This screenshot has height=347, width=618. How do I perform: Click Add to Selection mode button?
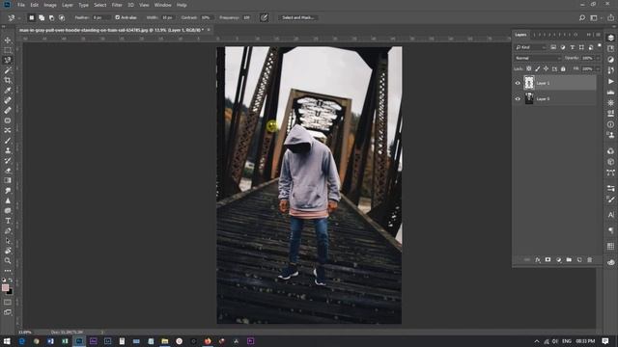click(42, 17)
